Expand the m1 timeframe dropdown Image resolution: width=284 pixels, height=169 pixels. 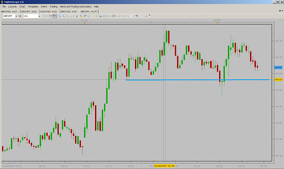coord(39,16)
